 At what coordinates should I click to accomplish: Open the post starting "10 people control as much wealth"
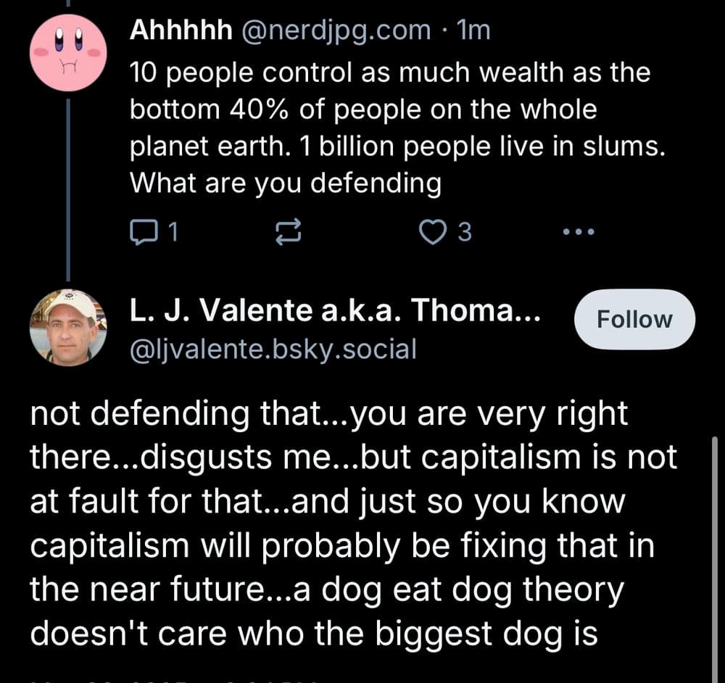tap(397, 128)
